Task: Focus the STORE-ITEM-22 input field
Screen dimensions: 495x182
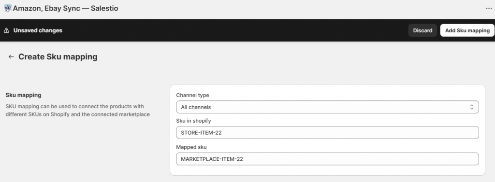Action: tap(327, 132)
